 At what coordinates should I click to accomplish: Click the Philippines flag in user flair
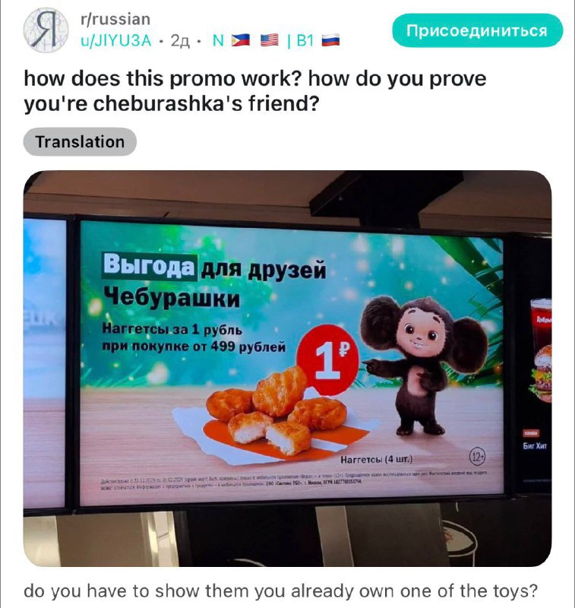click(241, 40)
